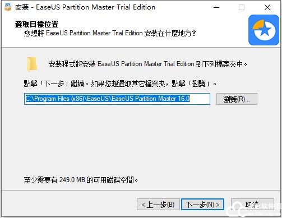Click the highlighted C:\Program Files install path
Image resolution: width=282 pixels, height=218 pixels.
[x=108, y=99]
